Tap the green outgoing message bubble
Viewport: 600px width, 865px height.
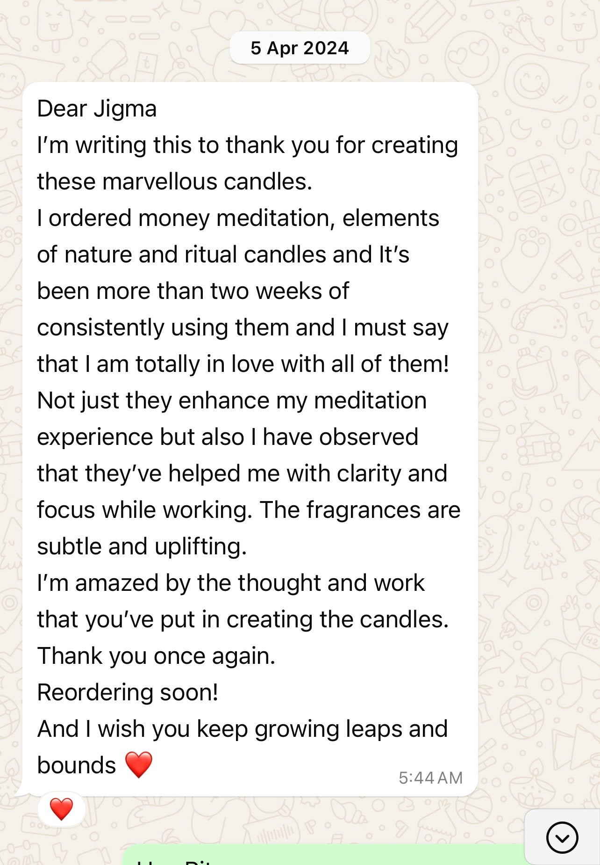pyautogui.click(x=322, y=856)
